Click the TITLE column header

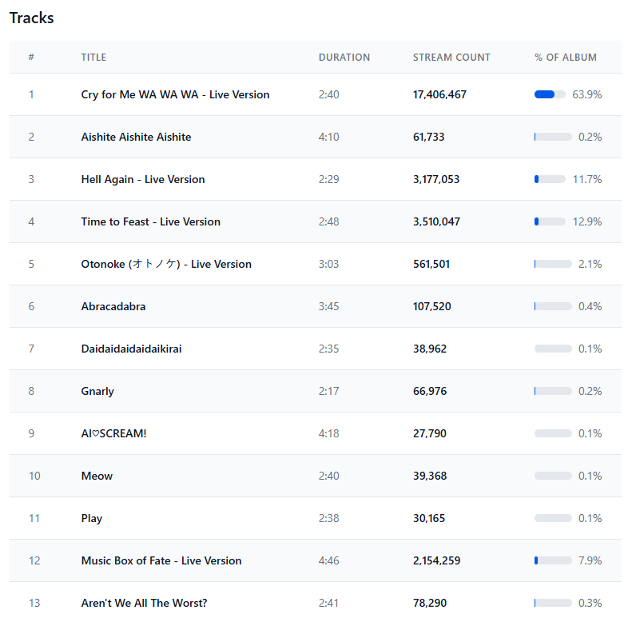[x=93, y=58]
